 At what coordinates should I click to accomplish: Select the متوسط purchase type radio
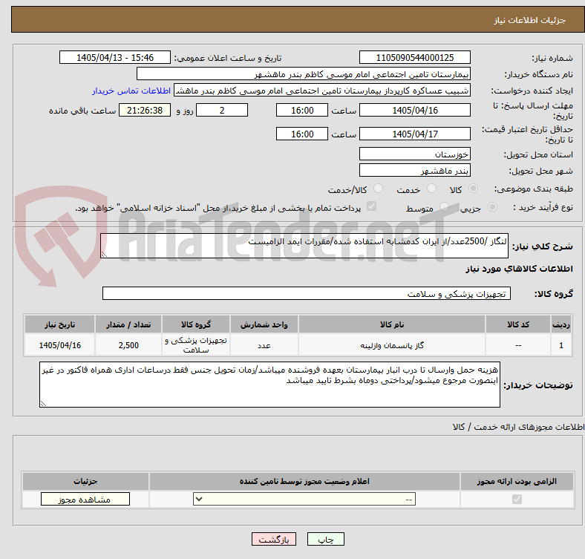444,206
